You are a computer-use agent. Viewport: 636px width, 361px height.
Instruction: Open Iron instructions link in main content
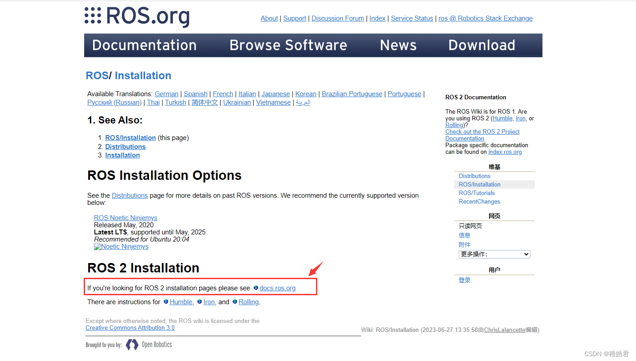(x=209, y=302)
